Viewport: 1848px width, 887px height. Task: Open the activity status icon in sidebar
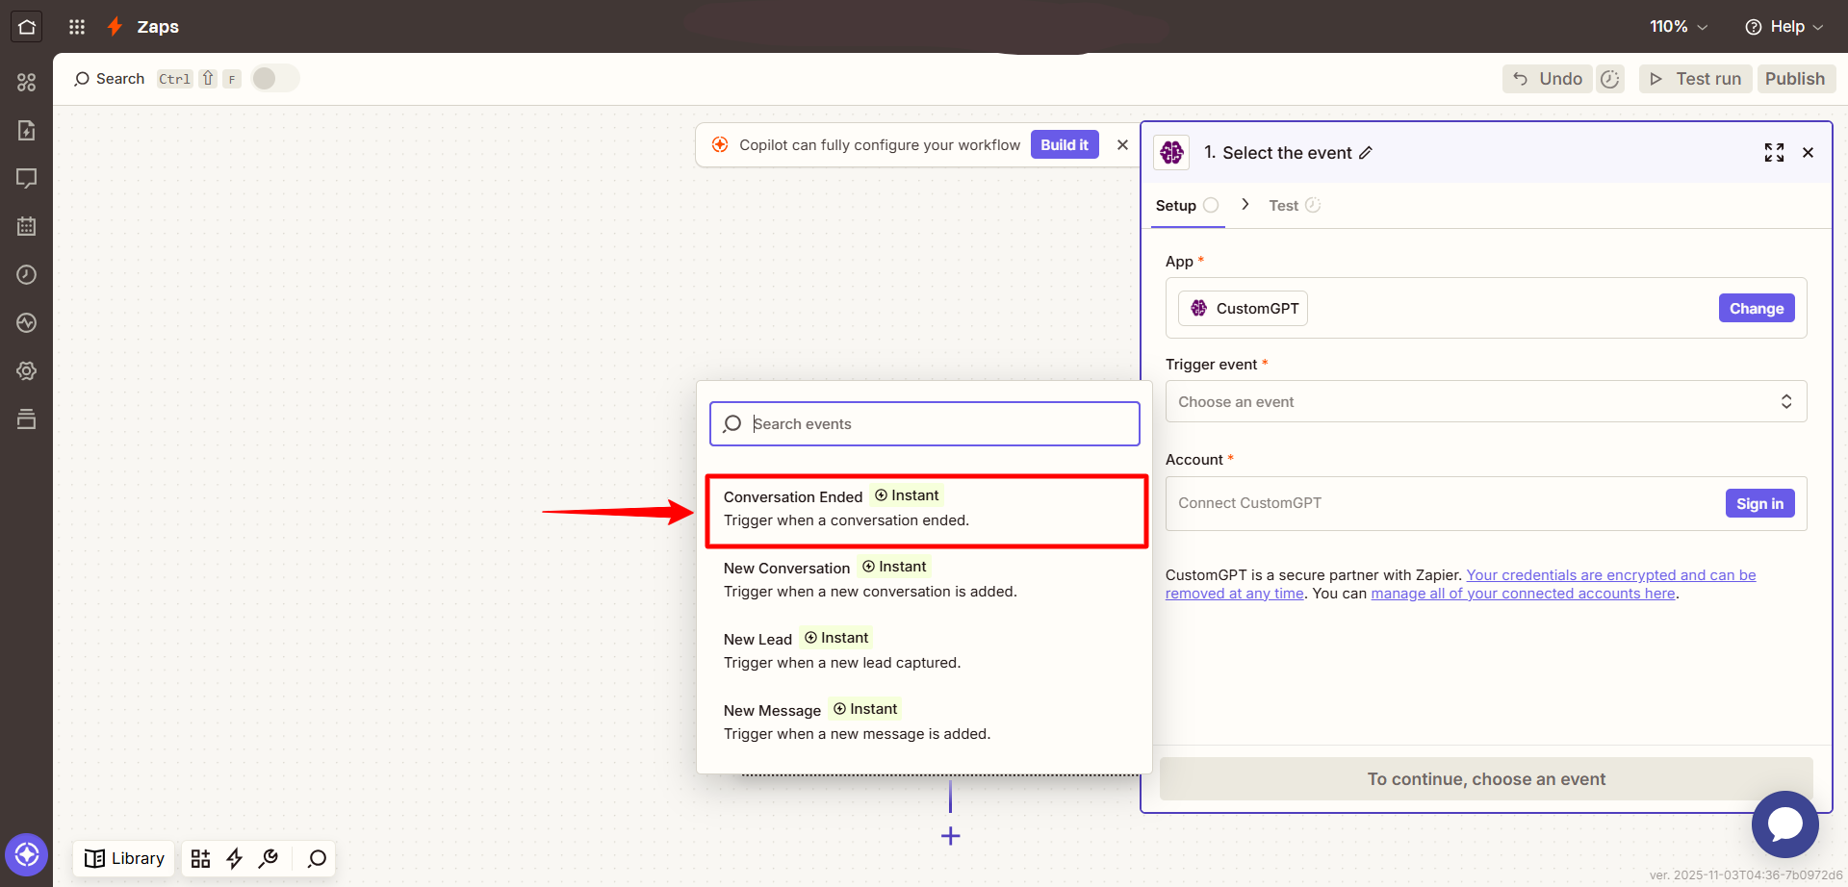27,323
